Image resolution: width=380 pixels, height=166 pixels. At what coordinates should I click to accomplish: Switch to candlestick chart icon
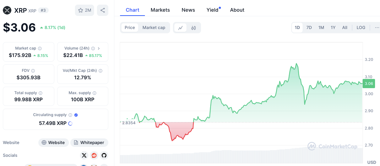[194, 28]
